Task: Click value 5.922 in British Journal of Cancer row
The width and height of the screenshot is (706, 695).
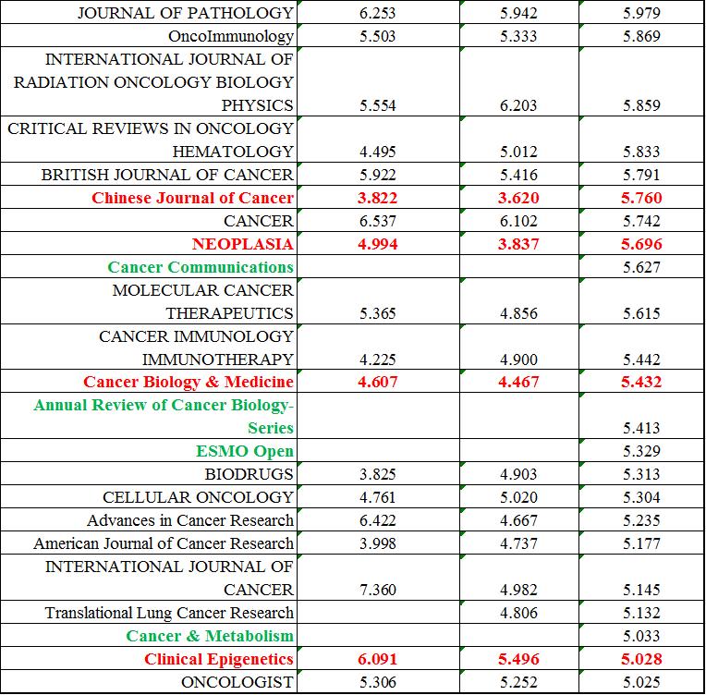Action: [x=377, y=175]
